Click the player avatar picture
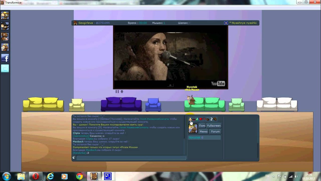 [x=193, y=128]
